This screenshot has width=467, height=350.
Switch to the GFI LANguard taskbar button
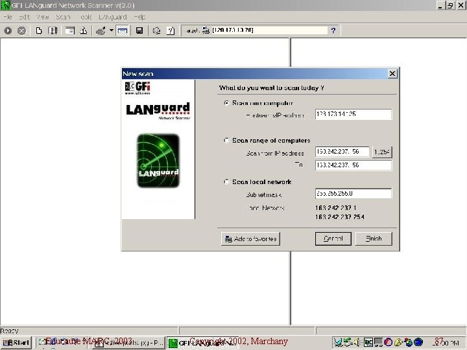[x=202, y=343]
